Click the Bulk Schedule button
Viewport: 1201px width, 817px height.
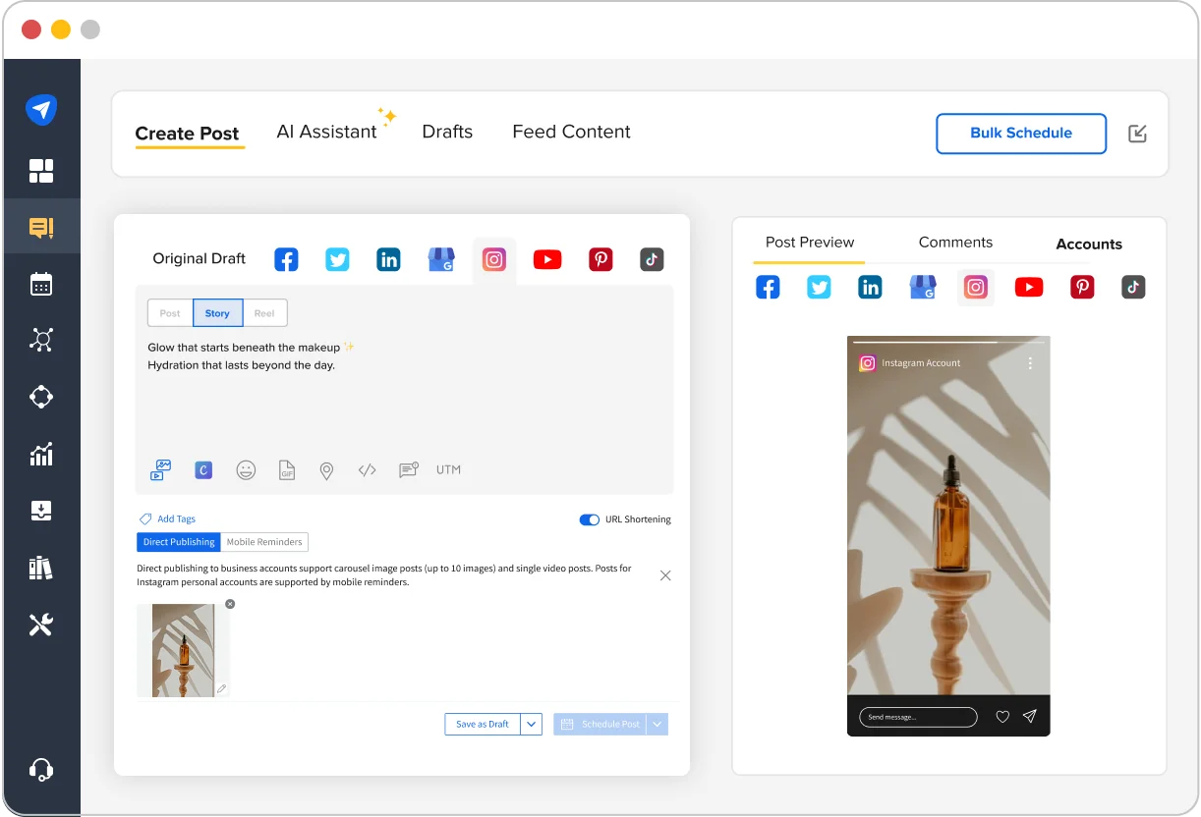pyautogui.click(x=1020, y=134)
